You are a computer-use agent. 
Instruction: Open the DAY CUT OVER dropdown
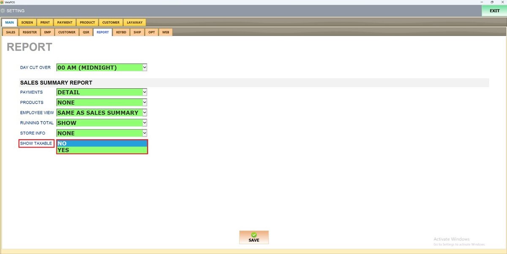click(102, 68)
